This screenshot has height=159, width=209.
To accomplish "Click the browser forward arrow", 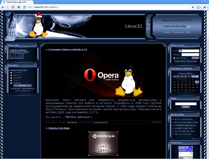I will pyautogui.click(x=7, y=7).
